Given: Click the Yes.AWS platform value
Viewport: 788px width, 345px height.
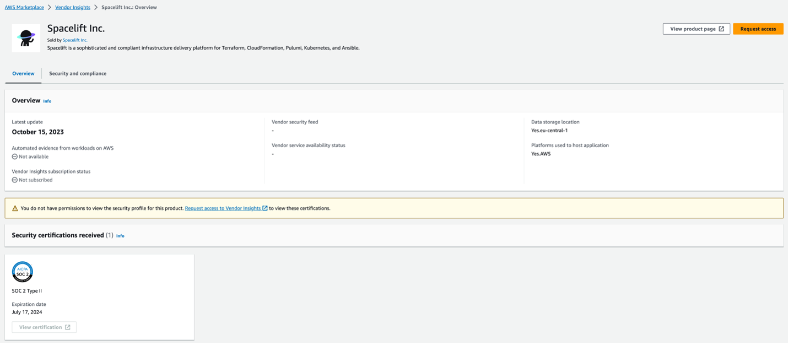Looking at the screenshot, I should coord(541,154).
